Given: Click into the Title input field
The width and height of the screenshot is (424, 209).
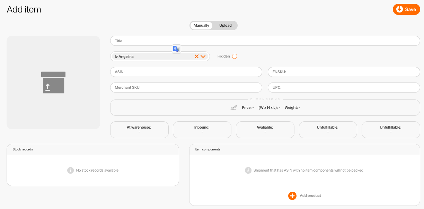Looking at the screenshot, I should [265, 41].
